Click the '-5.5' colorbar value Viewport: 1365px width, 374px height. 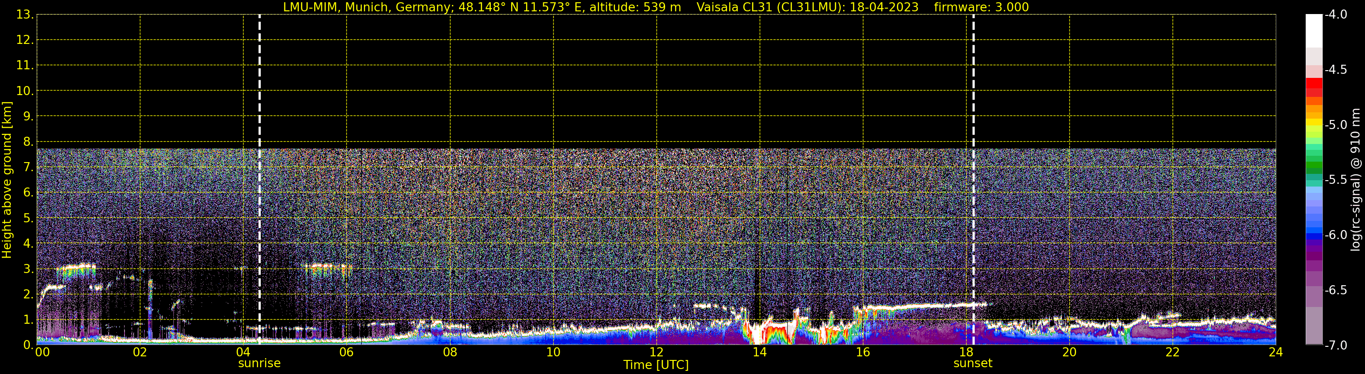1336,180
